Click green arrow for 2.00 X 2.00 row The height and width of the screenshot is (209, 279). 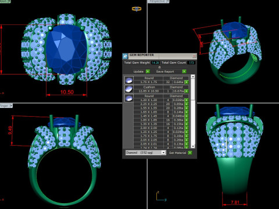[187, 128]
